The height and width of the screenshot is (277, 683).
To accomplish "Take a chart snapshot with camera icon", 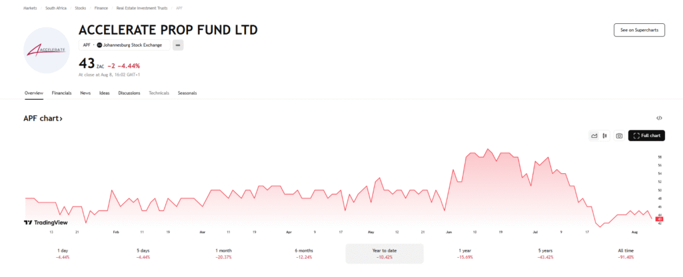I will (620, 136).
